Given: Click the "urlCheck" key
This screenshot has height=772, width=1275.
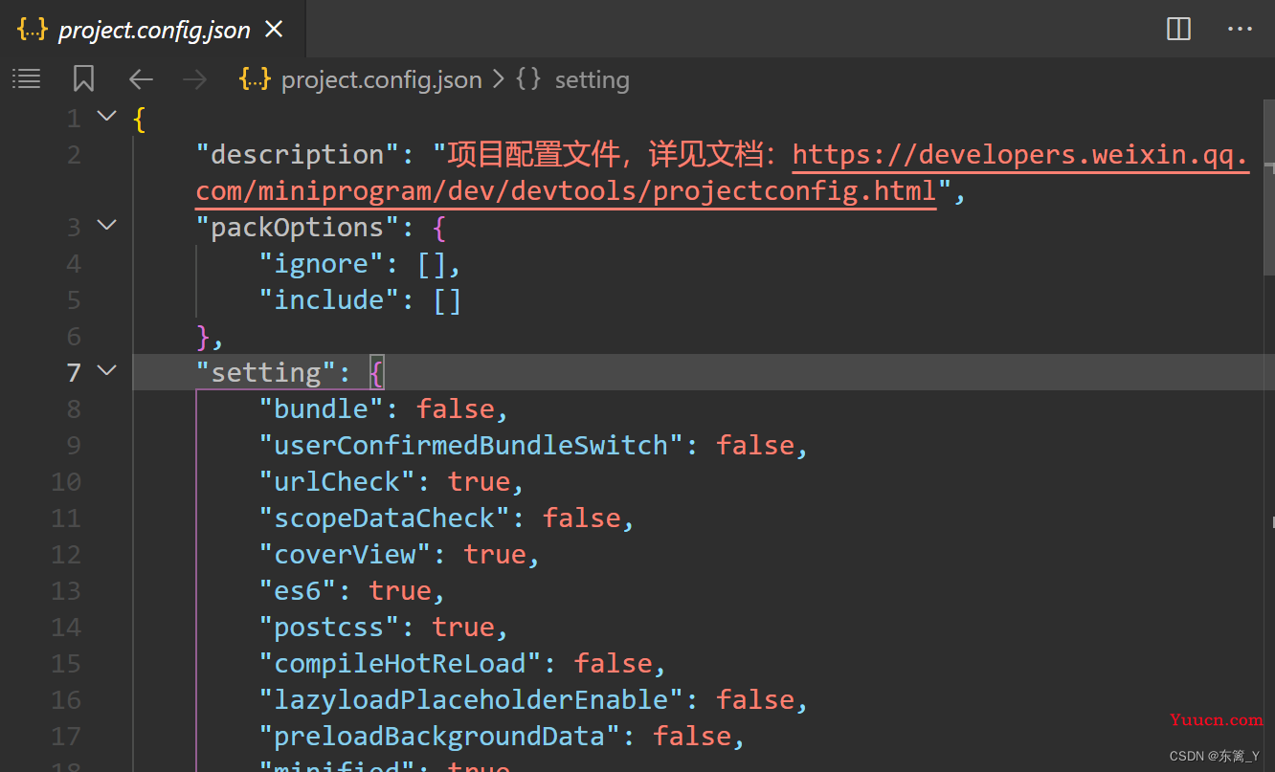Looking at the screenshot, I should (x=337, y=482).
